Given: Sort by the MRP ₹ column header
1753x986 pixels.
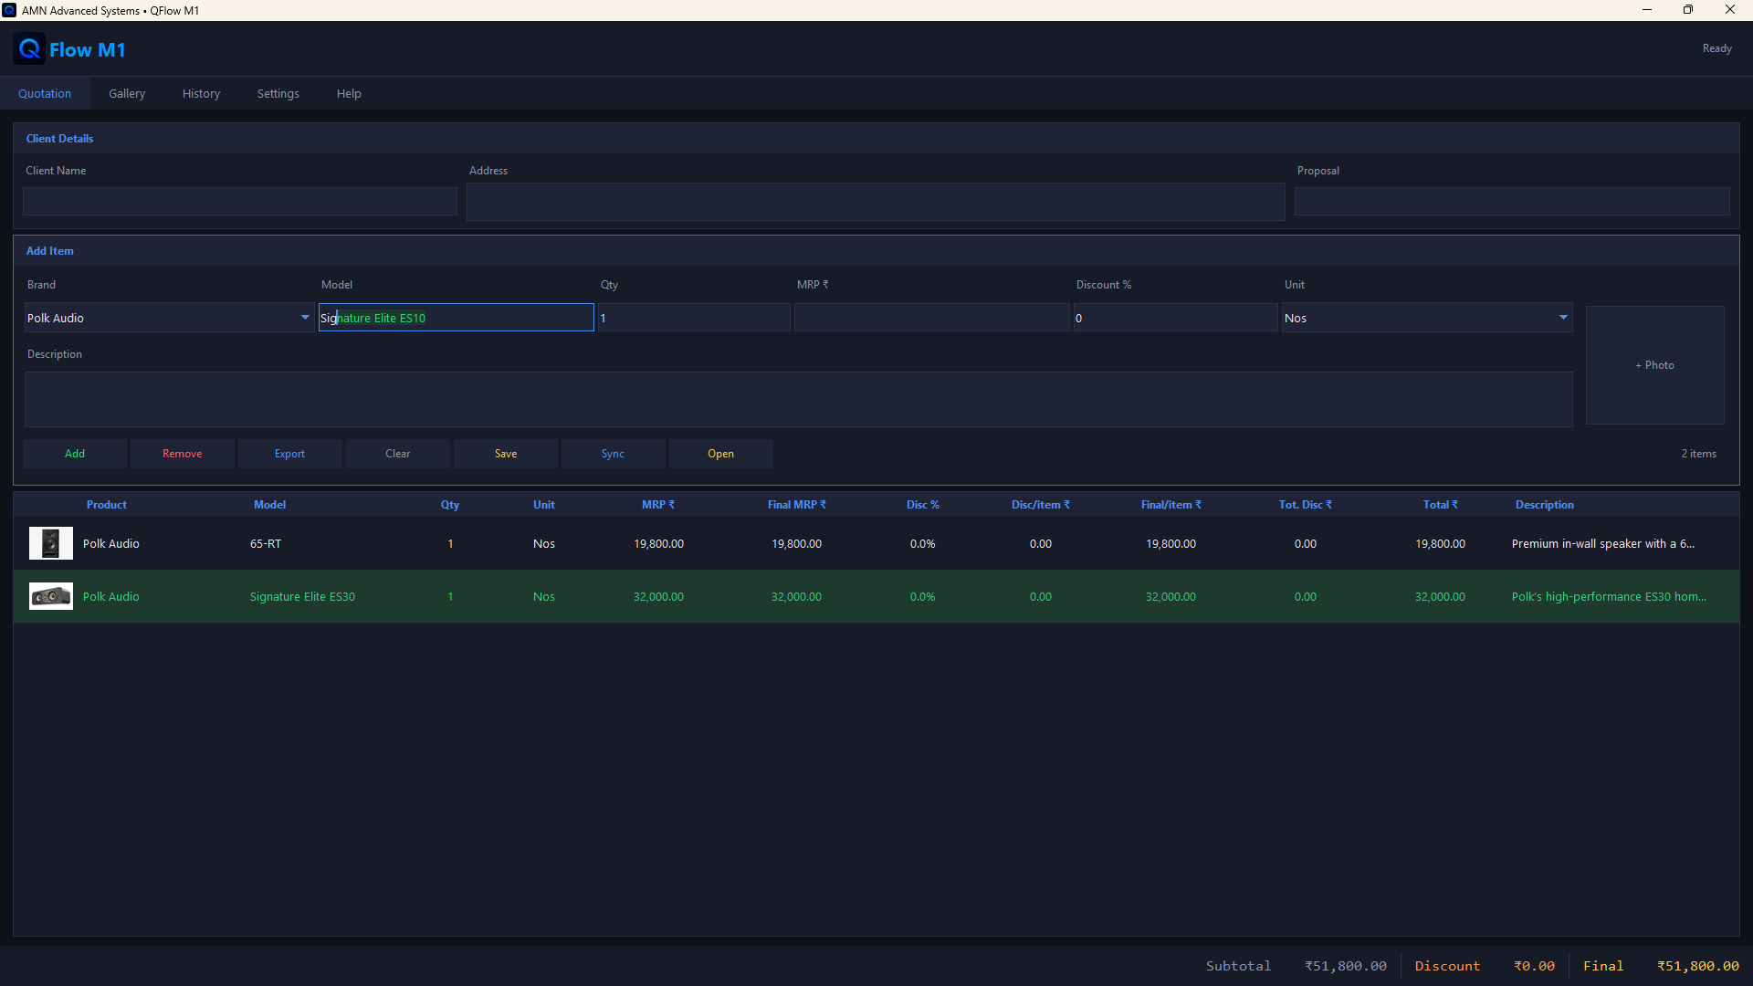Looking at the screenshot, I should click(x=658, y=505).
